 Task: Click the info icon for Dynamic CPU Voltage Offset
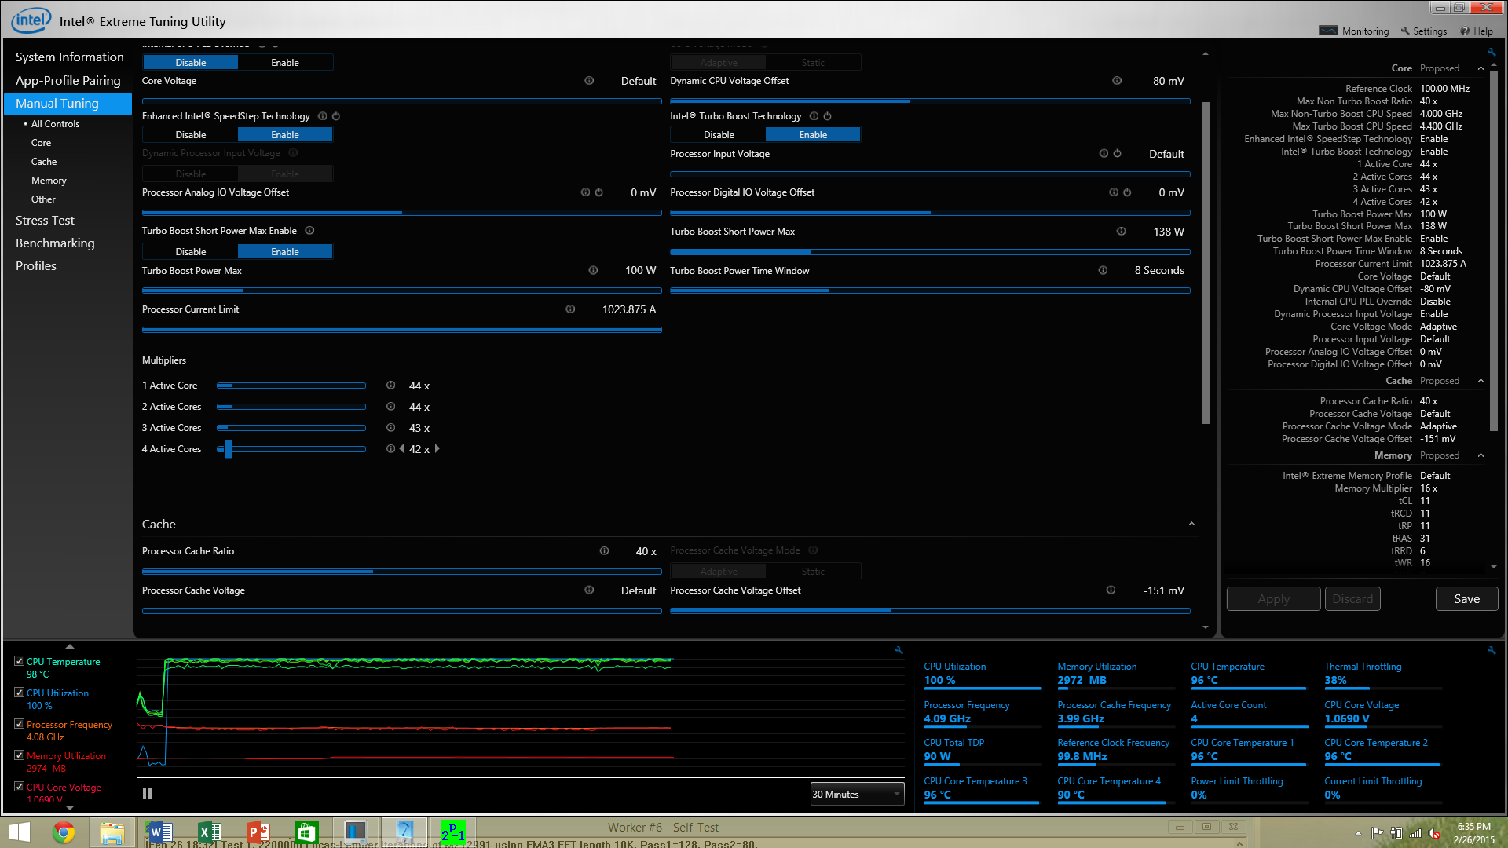(1117, 81)
